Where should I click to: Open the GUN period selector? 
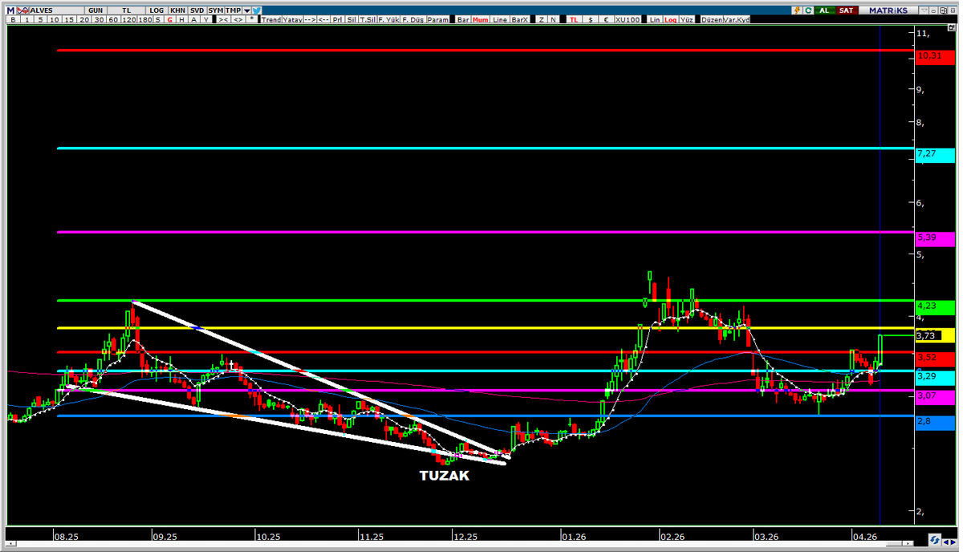pos(95,10)
